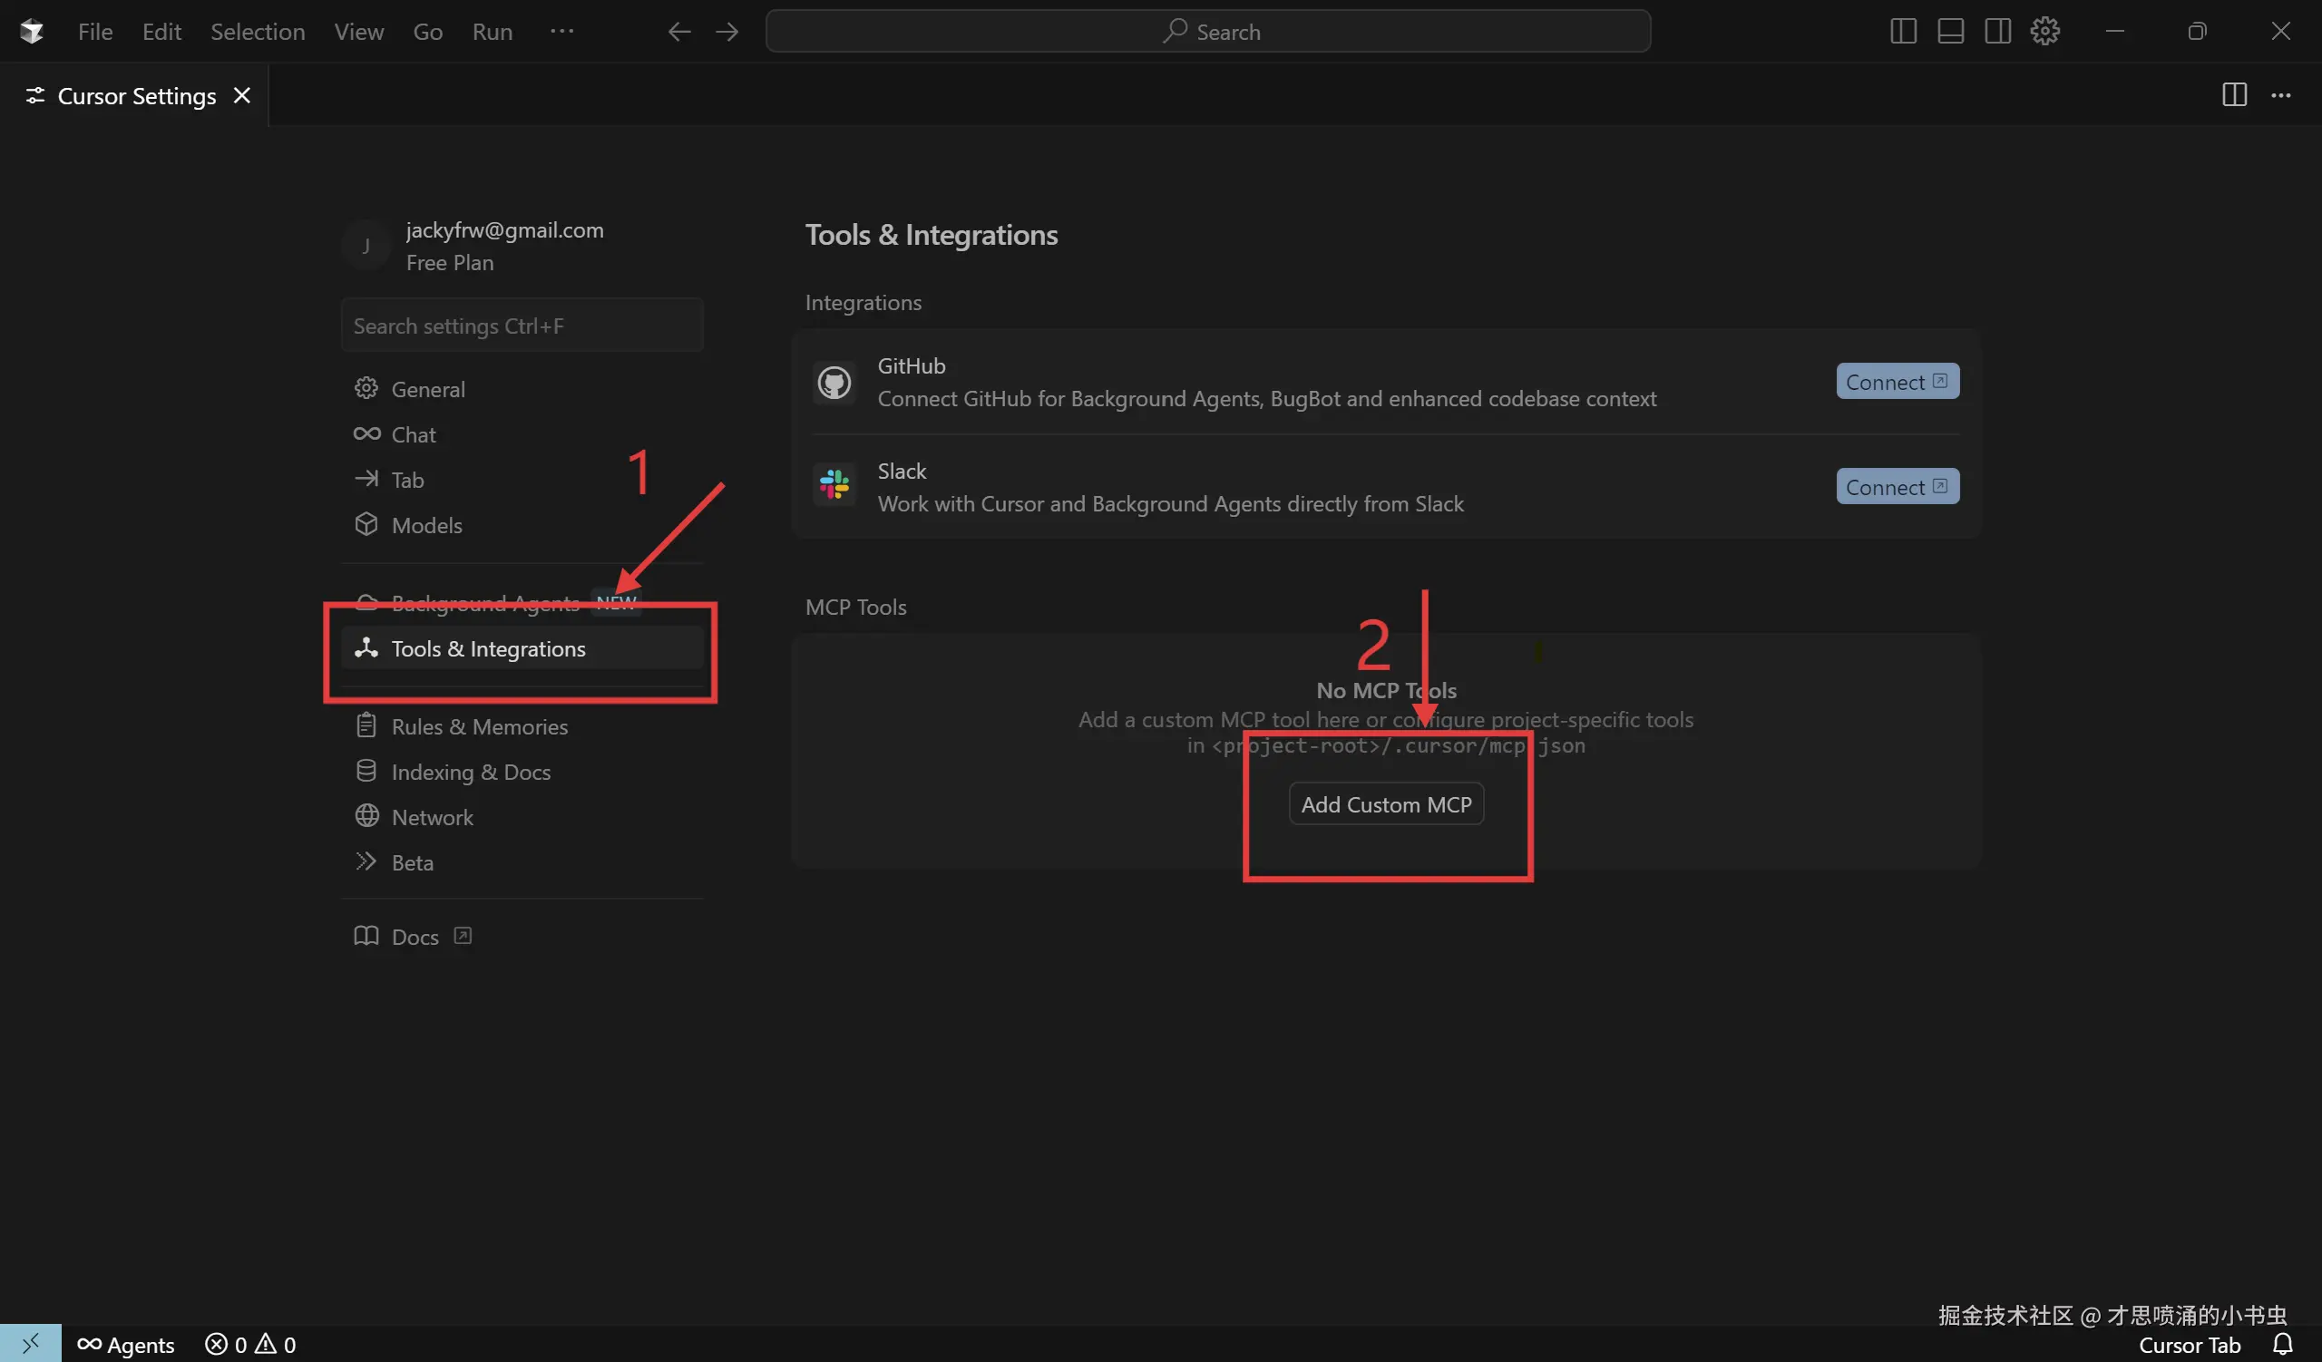This screenshot has width=2322, height=1362.
Task: Open the Selection menu
Action: pos(257,32)
